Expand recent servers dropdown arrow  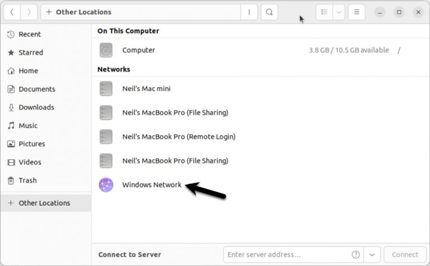pos(373,255)
